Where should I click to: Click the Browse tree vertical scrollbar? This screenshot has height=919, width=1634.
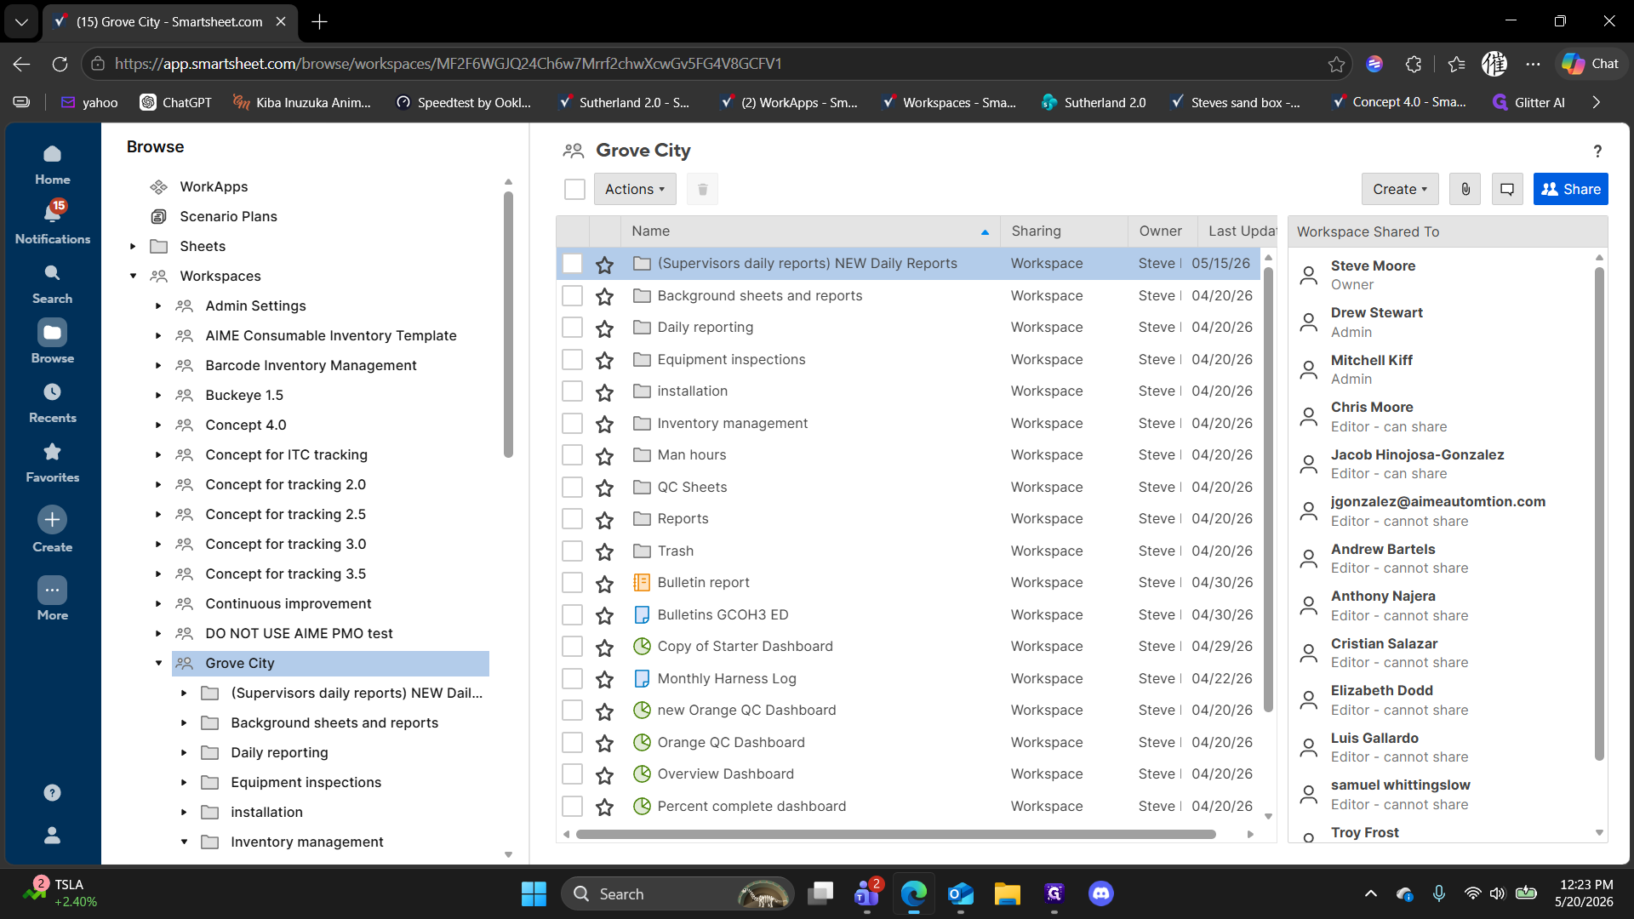coord(508,323)
